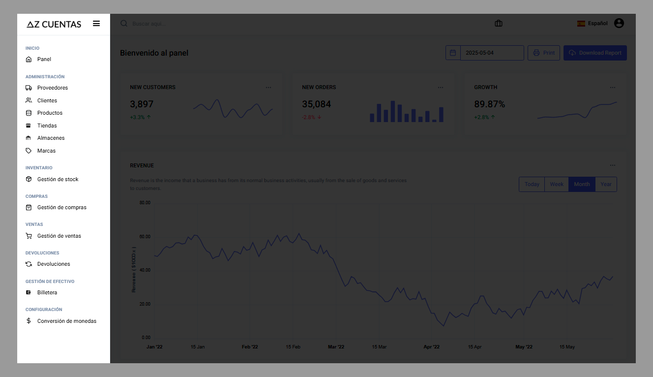
Task: Click the briefcase icon in the top bar
Action: click(499, 24)
